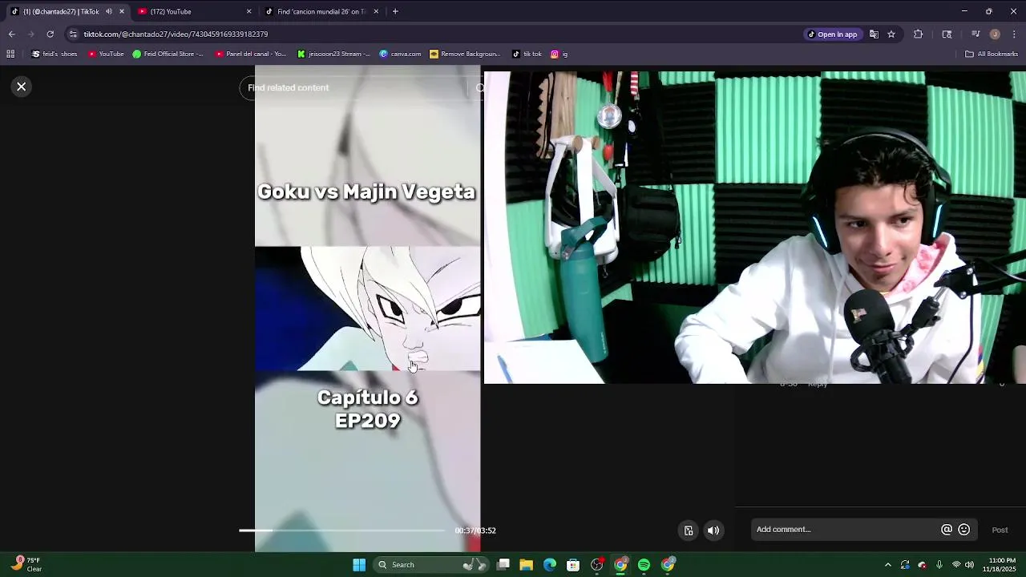
Task: Open the apps grid in bookmarks bar
Action: pos(10,54)
